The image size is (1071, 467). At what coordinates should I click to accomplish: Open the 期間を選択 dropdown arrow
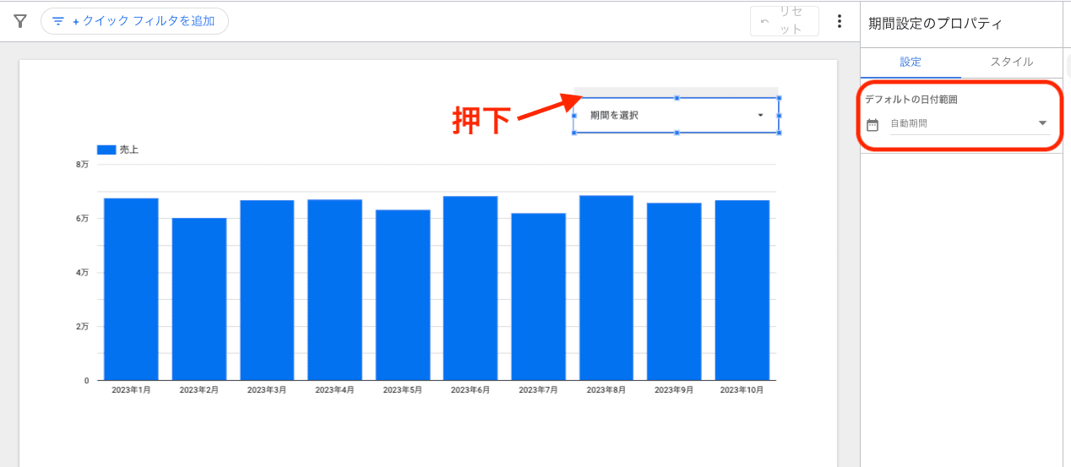point(760,115)
